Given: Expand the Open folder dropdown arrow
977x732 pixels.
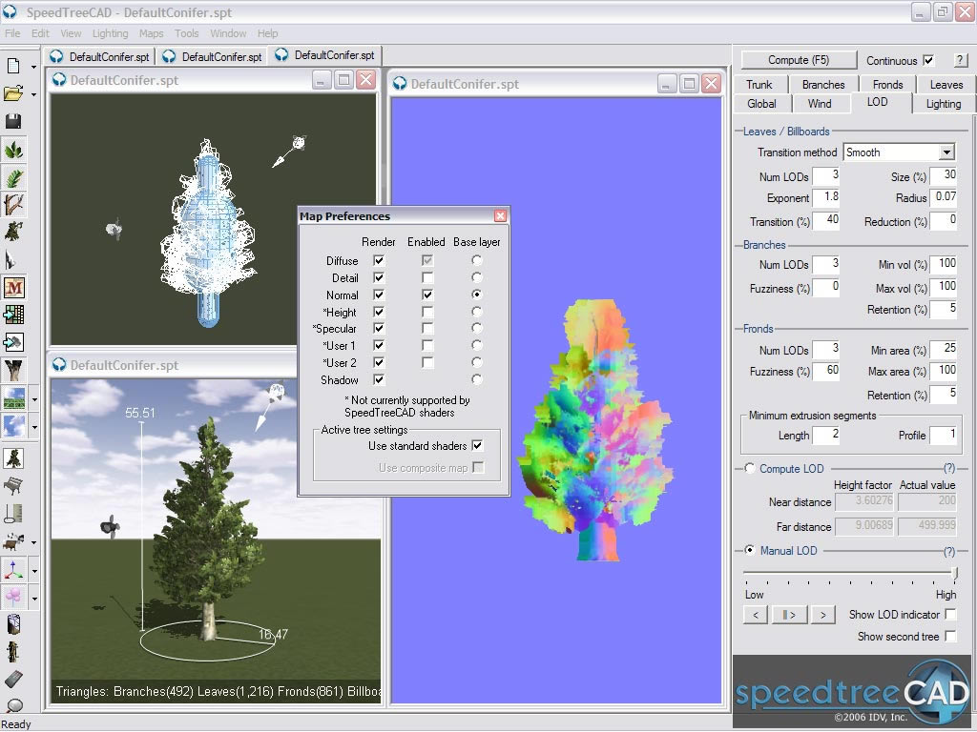Looking at the screenshot, I should (33, 94).
